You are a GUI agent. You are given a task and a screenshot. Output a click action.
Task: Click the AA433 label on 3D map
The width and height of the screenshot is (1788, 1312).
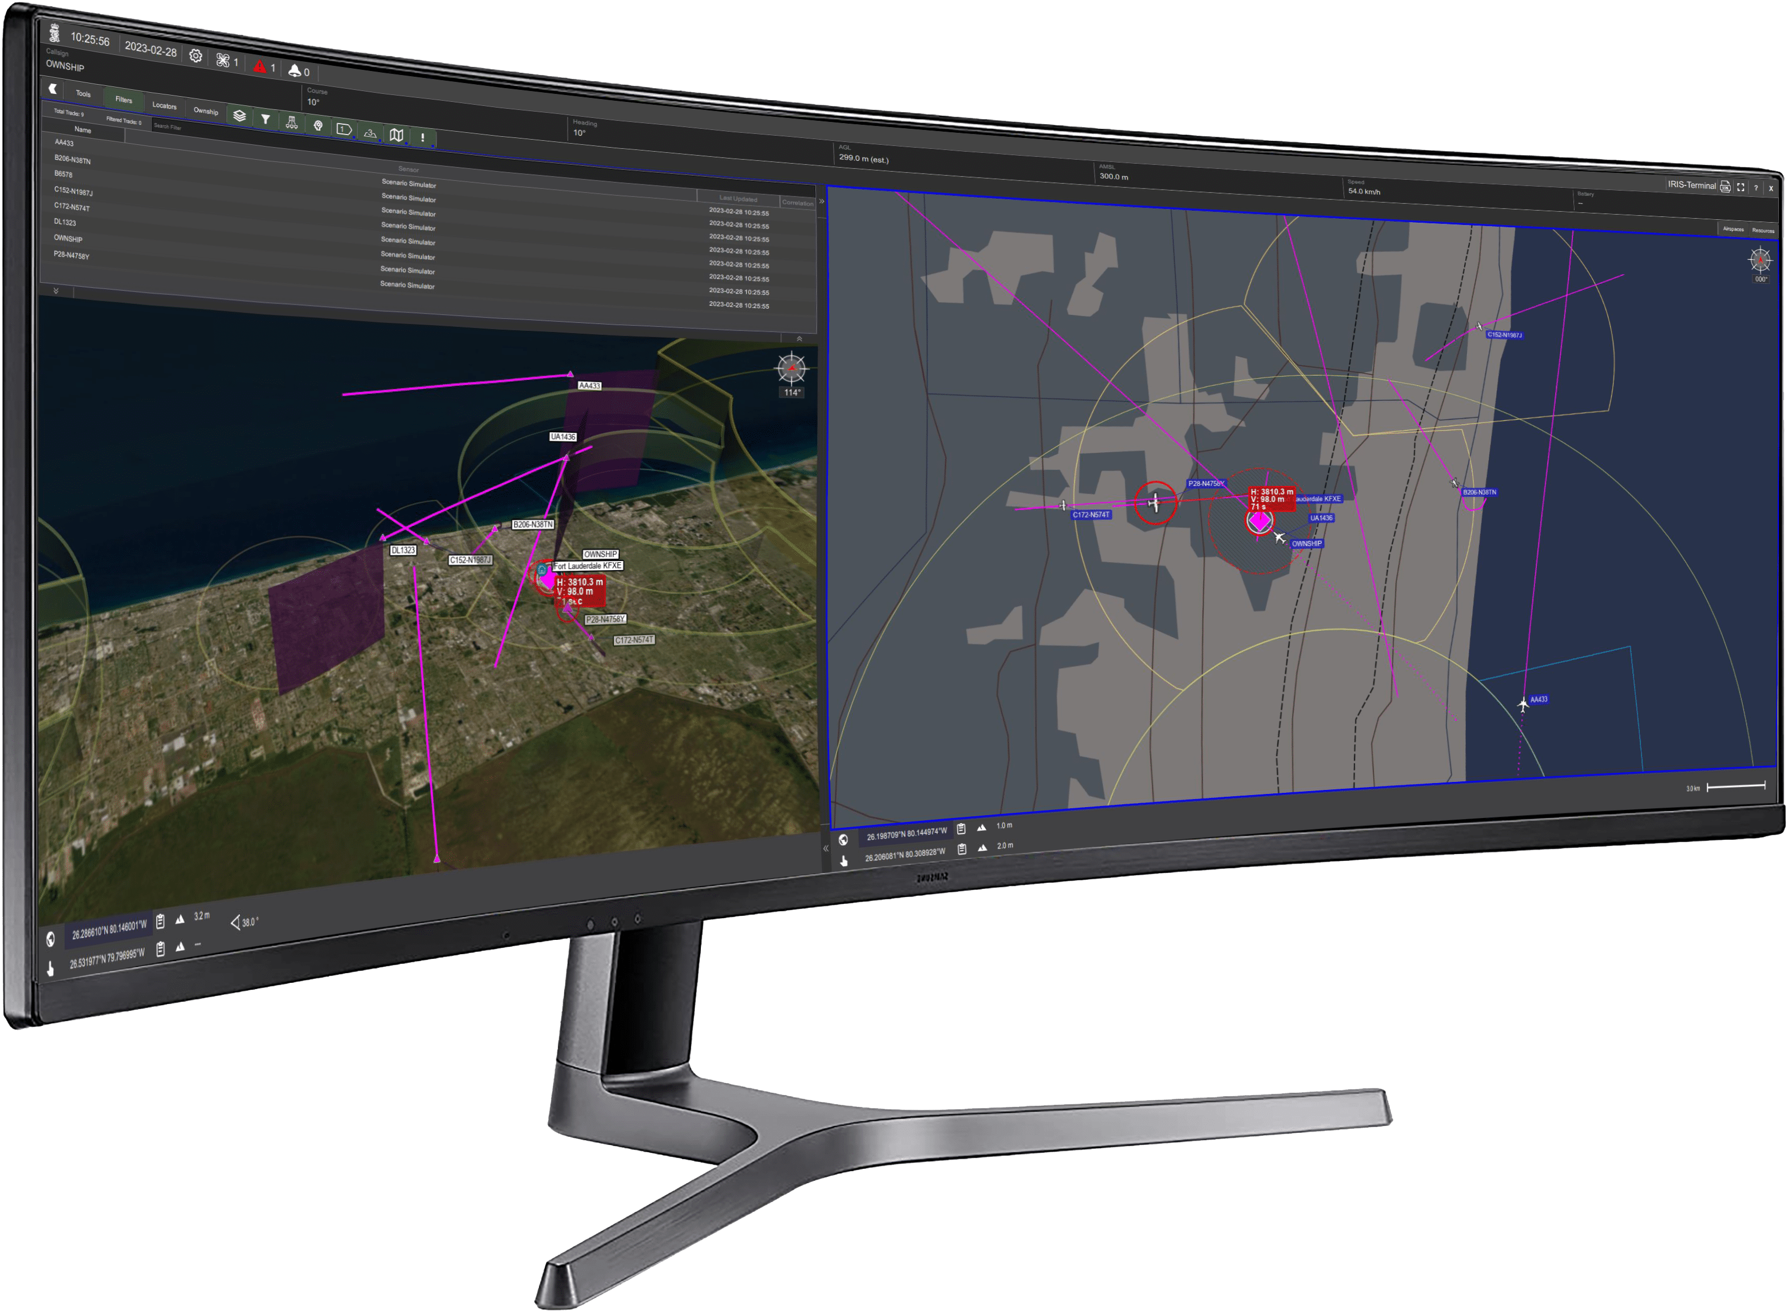tap(590, 386)
